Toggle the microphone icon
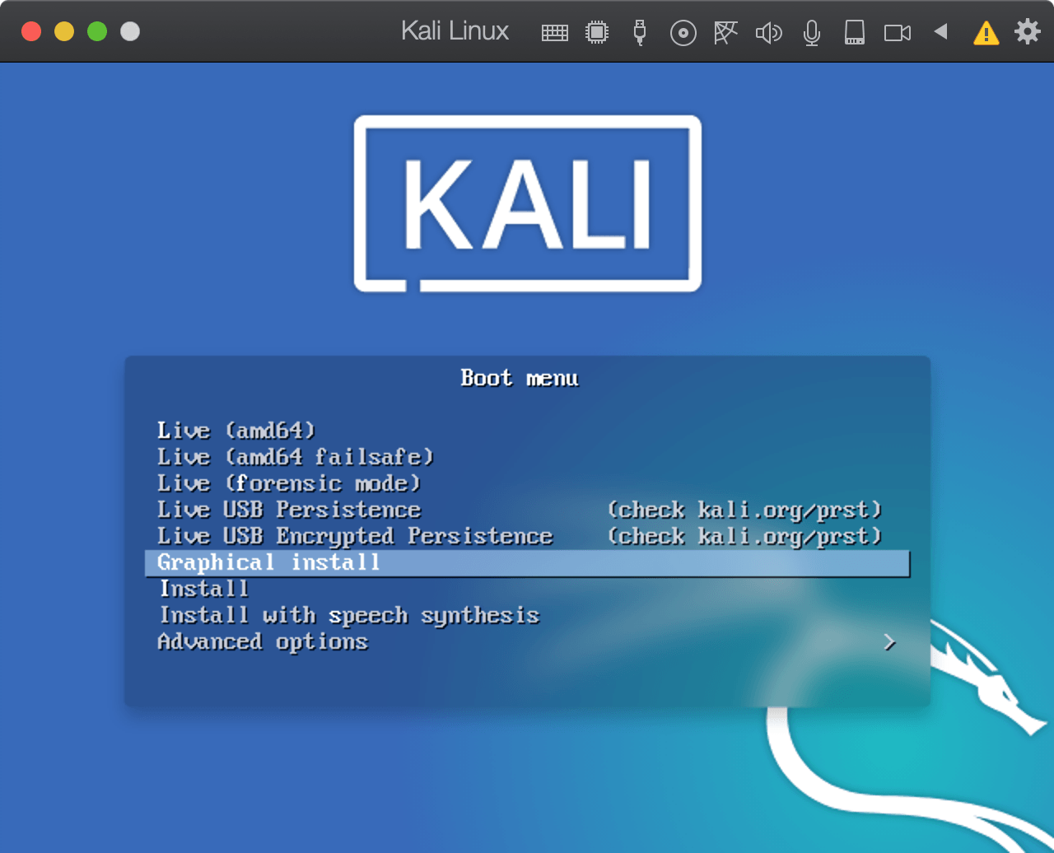Screen dimensions: 1054x853 (812, 33)
